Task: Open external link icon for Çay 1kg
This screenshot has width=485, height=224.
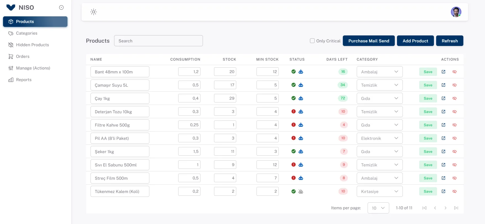Action: (x=443, y=98)
